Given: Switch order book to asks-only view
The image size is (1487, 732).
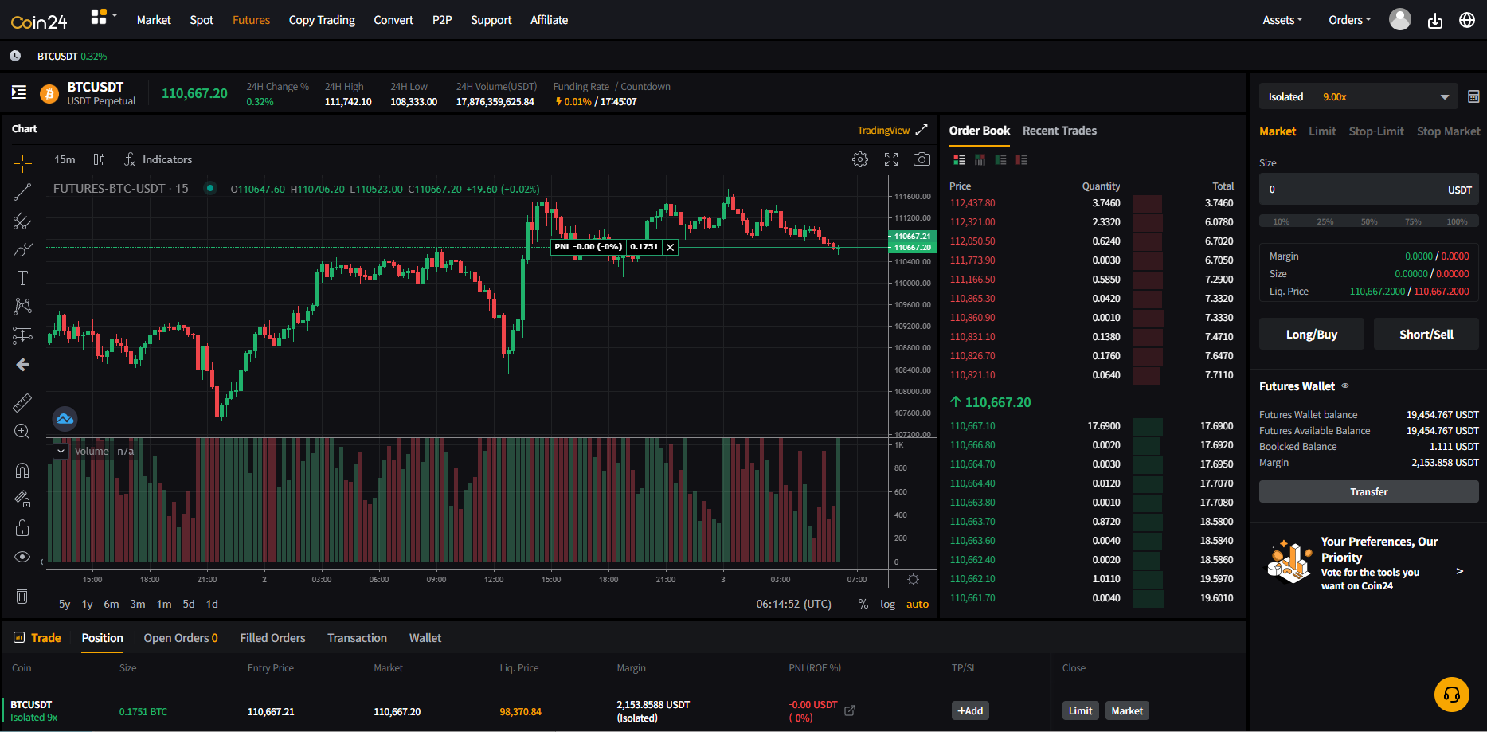Looking at the screenshot, I should [1022, 159].
